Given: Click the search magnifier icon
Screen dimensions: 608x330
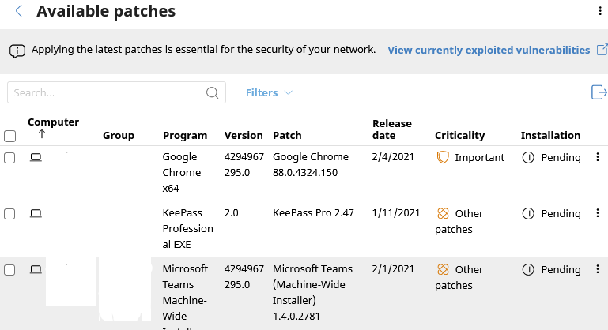Looking at the screenshot, I should pyautogui.click(x=212, y=92).
